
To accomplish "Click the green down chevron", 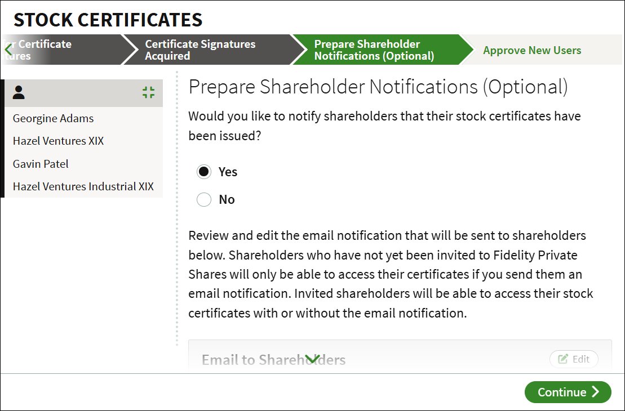I will coord(313,359).
